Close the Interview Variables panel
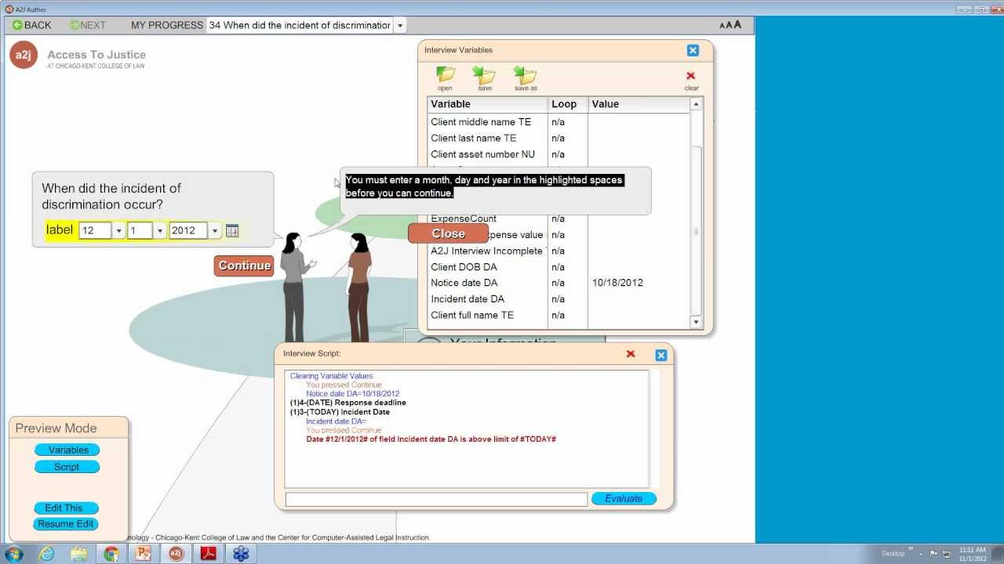 [x=693, y=50]
